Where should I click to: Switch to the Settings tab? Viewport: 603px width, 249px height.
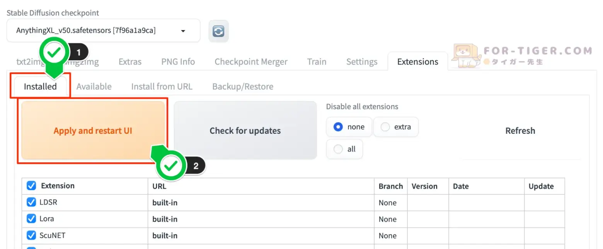[x=361, y=62]
